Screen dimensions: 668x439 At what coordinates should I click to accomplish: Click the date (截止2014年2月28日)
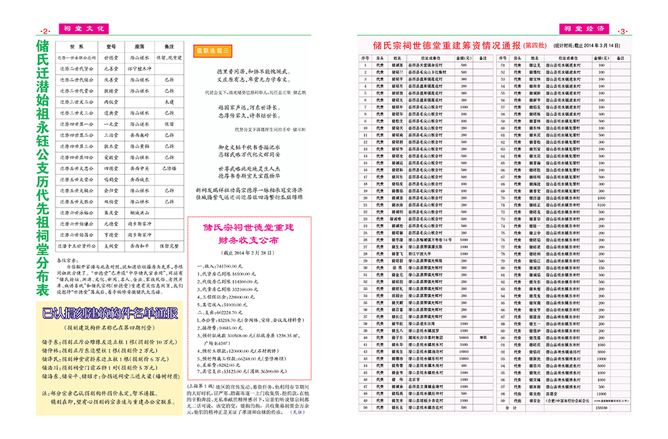[248, 253]
